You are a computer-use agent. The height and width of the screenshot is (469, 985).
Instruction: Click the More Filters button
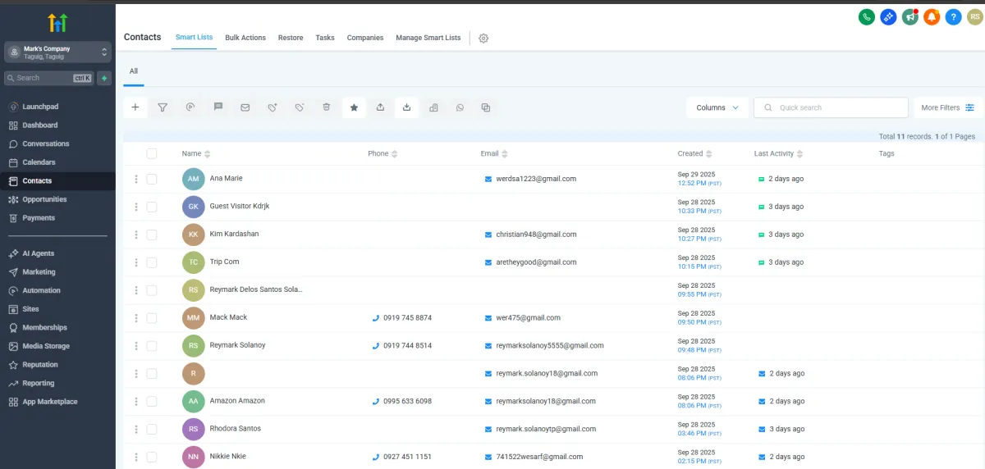pos(947,107)
